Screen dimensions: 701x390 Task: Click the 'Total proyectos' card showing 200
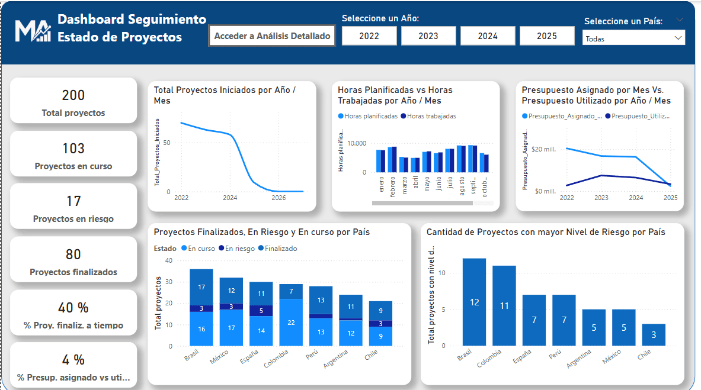tap(73, 101)
